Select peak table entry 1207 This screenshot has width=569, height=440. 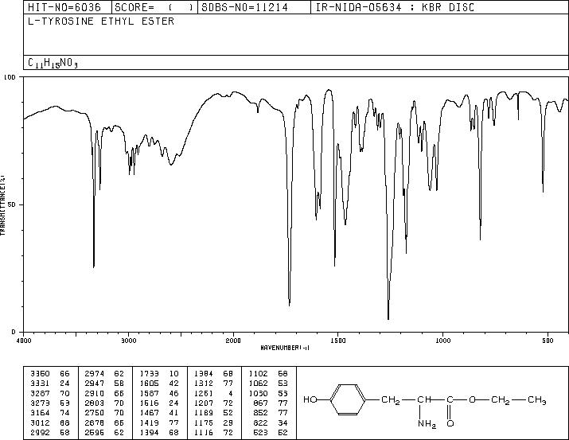coord(204,403)
